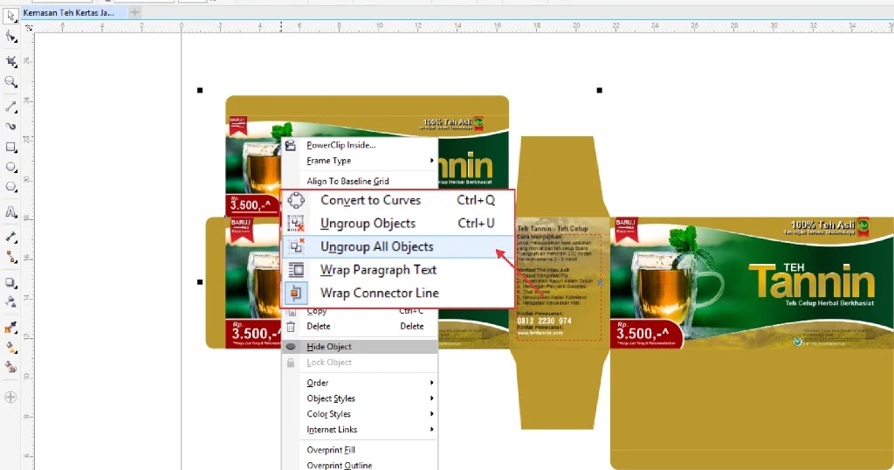Expand the Object Styles submenu arrow
Image resolution: width=894 pixels, height=470 pixels.
pyautogui.click(x=431, y=398)
